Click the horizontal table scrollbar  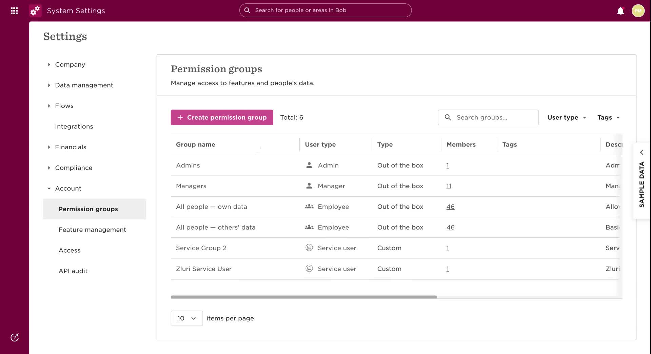304,297
